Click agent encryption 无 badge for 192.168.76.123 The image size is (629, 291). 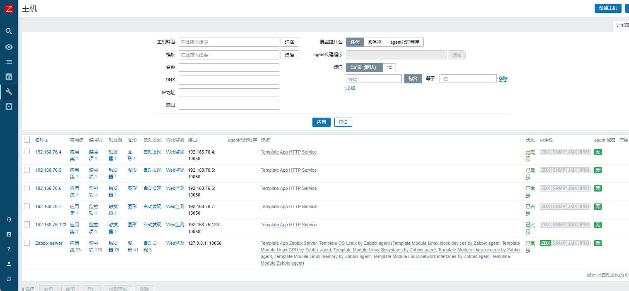pyautogui.click(x=598, y=225)
